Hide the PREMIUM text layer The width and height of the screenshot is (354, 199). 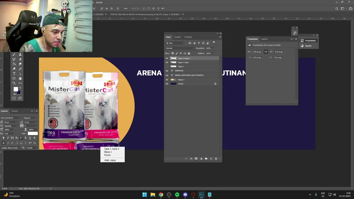click(x=167, y=71)
